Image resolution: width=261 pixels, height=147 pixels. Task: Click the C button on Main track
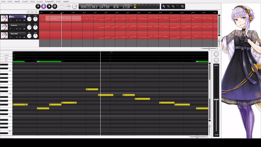pos(11,20)
